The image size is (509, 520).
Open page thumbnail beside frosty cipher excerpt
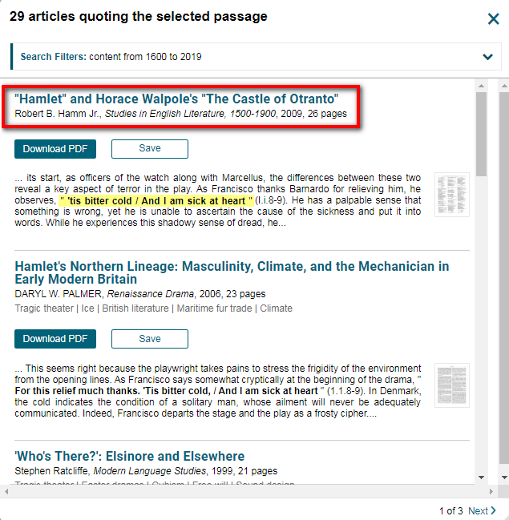[x=452, y=385]
